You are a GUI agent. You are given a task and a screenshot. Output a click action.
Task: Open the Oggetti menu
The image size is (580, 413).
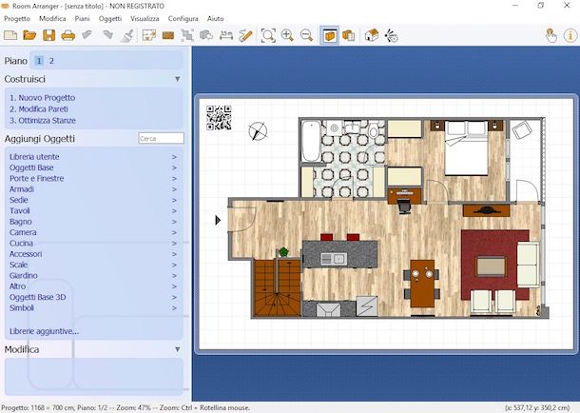(x=110, y=18)
